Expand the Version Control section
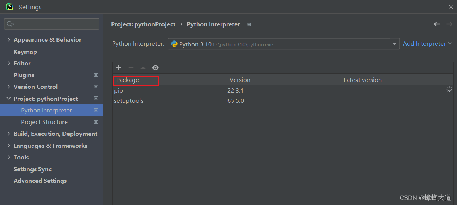Screen dimensions: 457x205 9,87
